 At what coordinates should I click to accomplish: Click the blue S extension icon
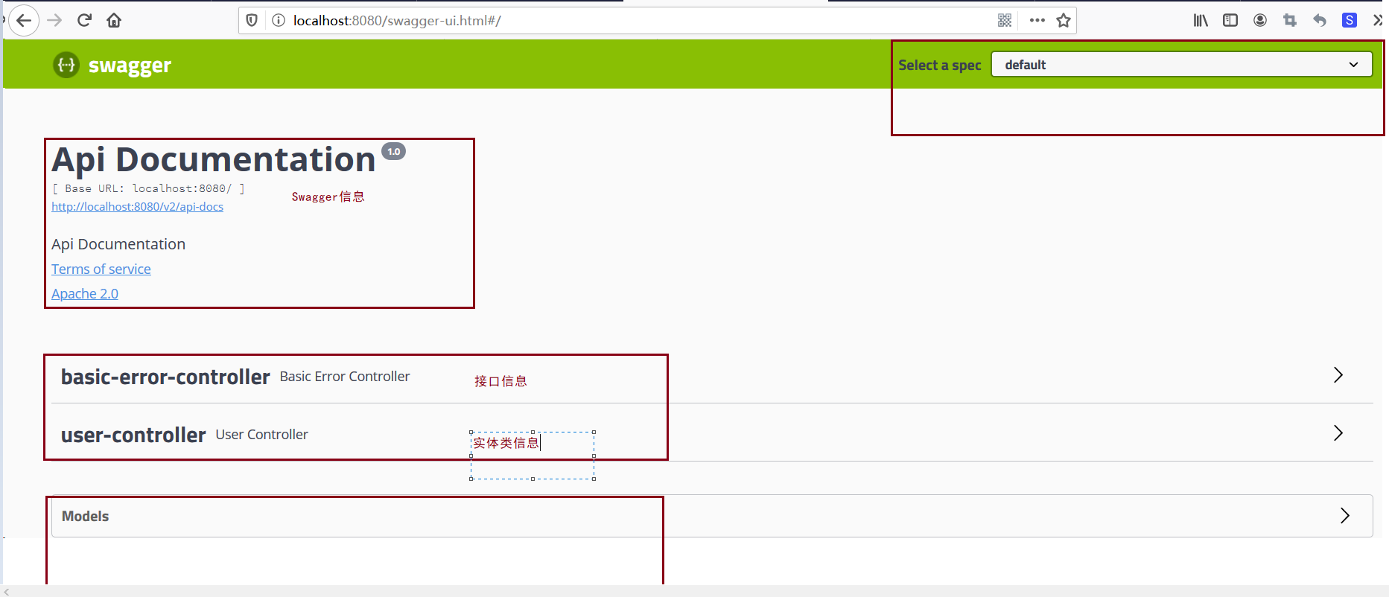pyautogui.click(x=1350, y=20)
